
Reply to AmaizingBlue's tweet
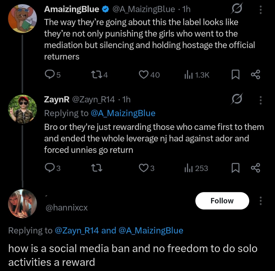click(49, 75)
